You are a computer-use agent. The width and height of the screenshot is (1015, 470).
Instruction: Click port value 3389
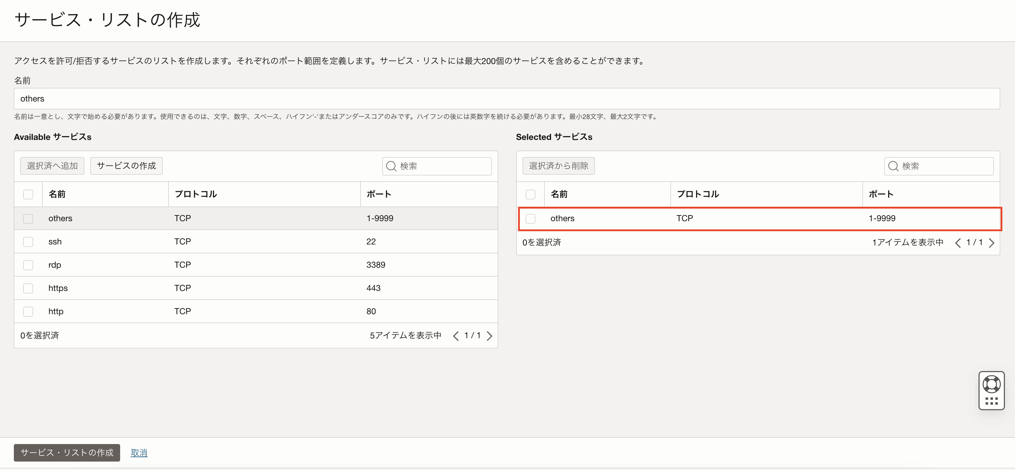coord(376,265)
